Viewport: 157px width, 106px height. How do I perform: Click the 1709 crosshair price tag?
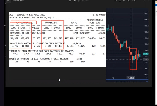click(146, 59)
